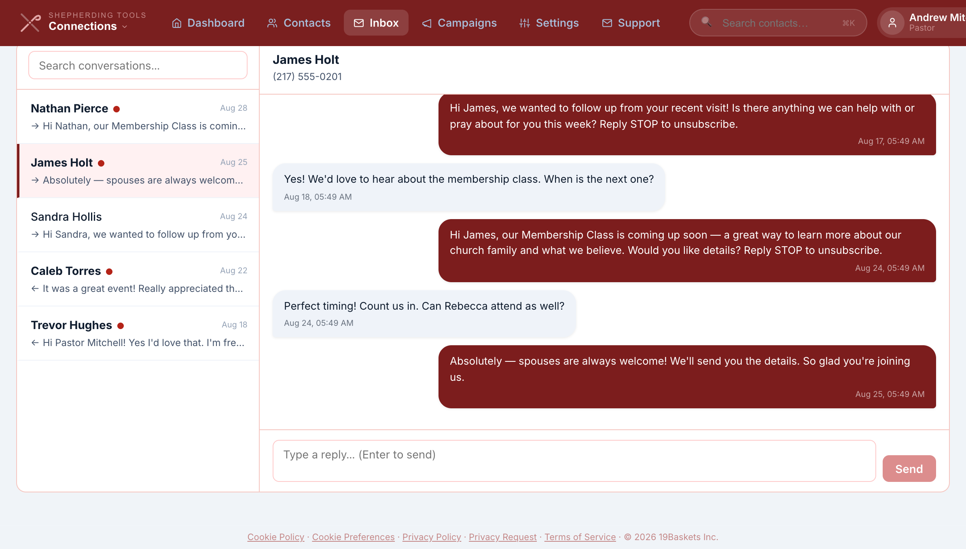Click the Support envelope icon

coord(607,23)
